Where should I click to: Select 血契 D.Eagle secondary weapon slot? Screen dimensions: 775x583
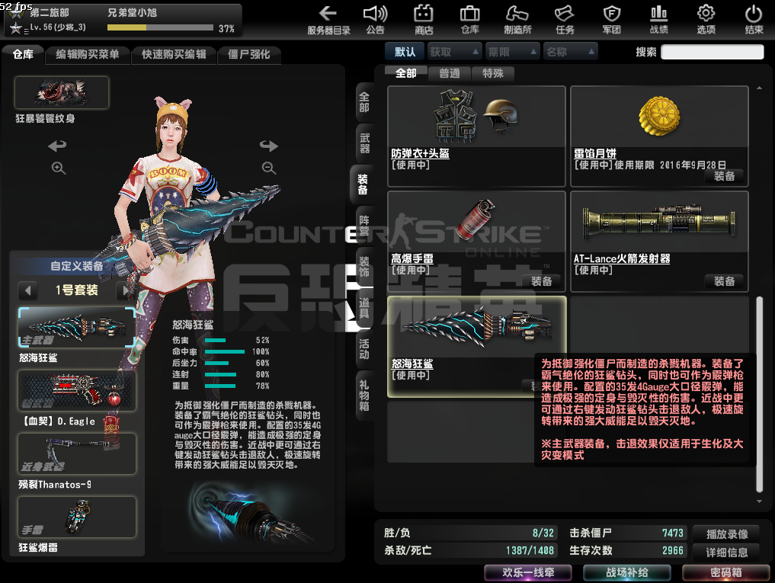(x=77, y=391)
